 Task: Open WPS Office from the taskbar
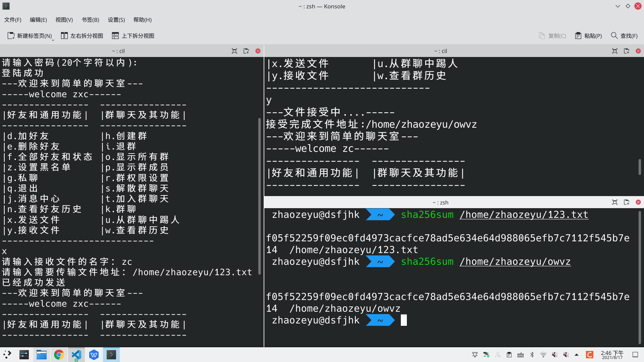point(94,355)
